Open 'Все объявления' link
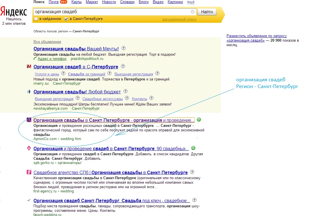The height and width of the screenshot is (216, 320). click(x=47, y=42)
